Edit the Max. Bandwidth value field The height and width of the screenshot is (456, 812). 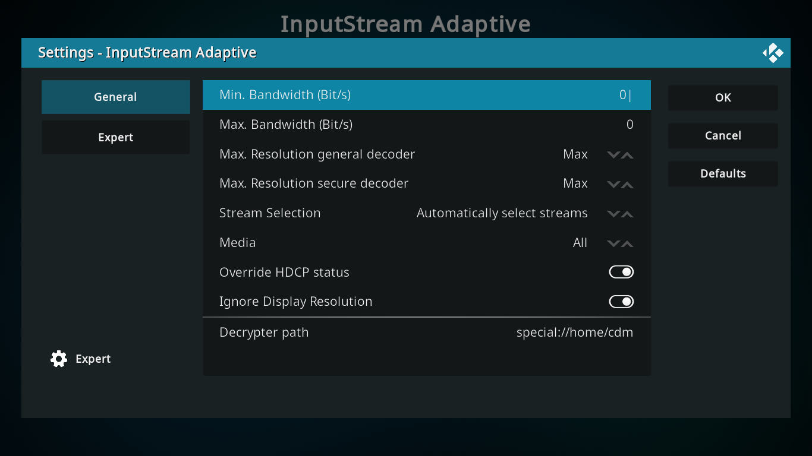click(426, 125)
